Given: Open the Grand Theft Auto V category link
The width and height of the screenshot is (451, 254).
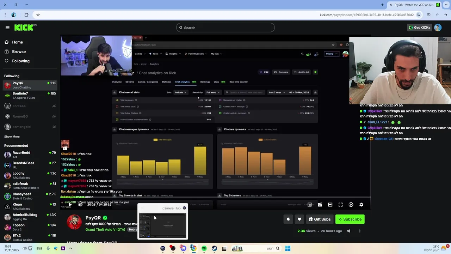Looking at the screenshot, I should (x=105, y=230).
